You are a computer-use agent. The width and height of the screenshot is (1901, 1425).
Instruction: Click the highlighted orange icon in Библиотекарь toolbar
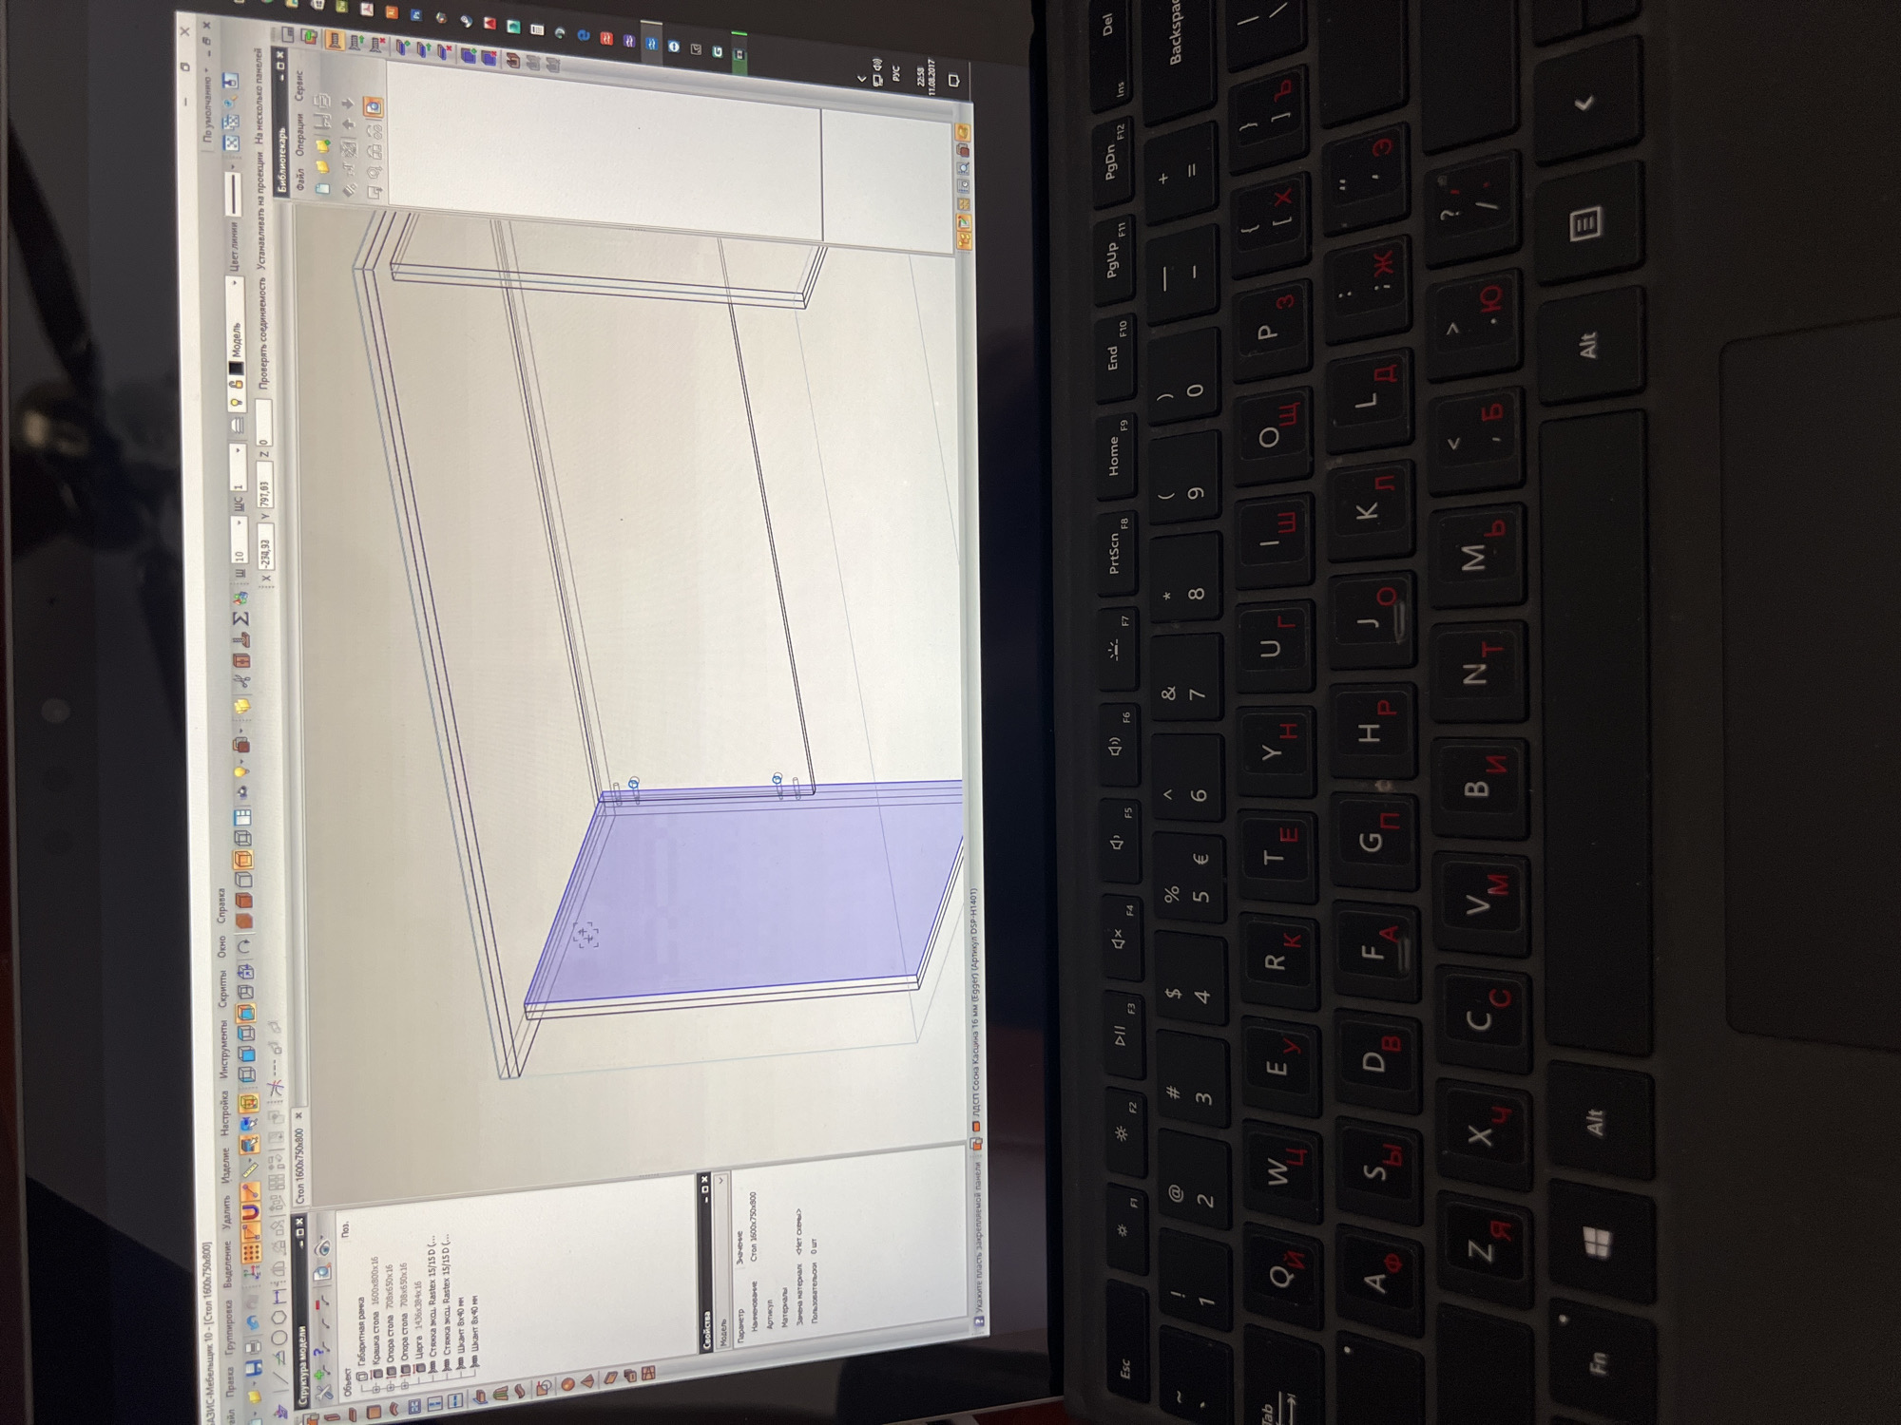coord(373,106)
